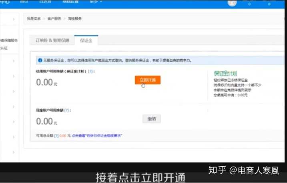
Task: Expand the sidebar chevron directly below 认证
Action: pyautogui.click(x=13, y=61)
